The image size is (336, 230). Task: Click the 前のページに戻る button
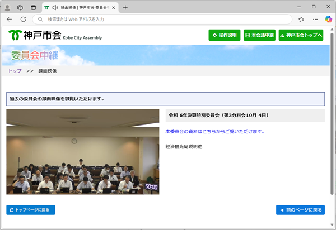click(x=300, y=210)
